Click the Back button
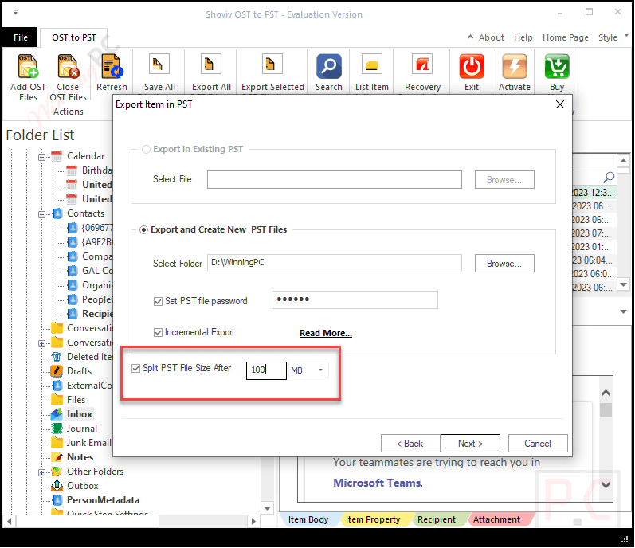635x548 pixels. [410, 444]
